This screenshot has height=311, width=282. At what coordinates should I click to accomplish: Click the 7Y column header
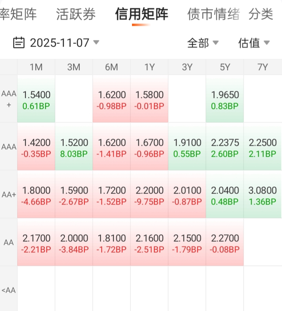click(262, 67)
